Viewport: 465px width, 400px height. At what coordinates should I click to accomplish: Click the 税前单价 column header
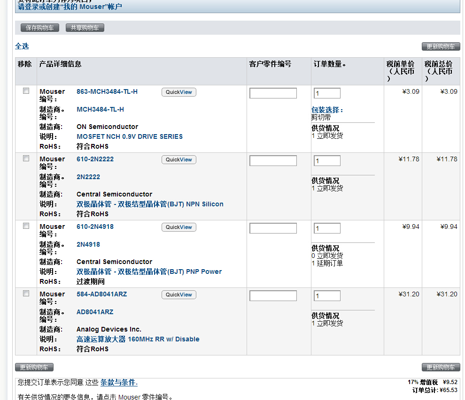[400, 71]
